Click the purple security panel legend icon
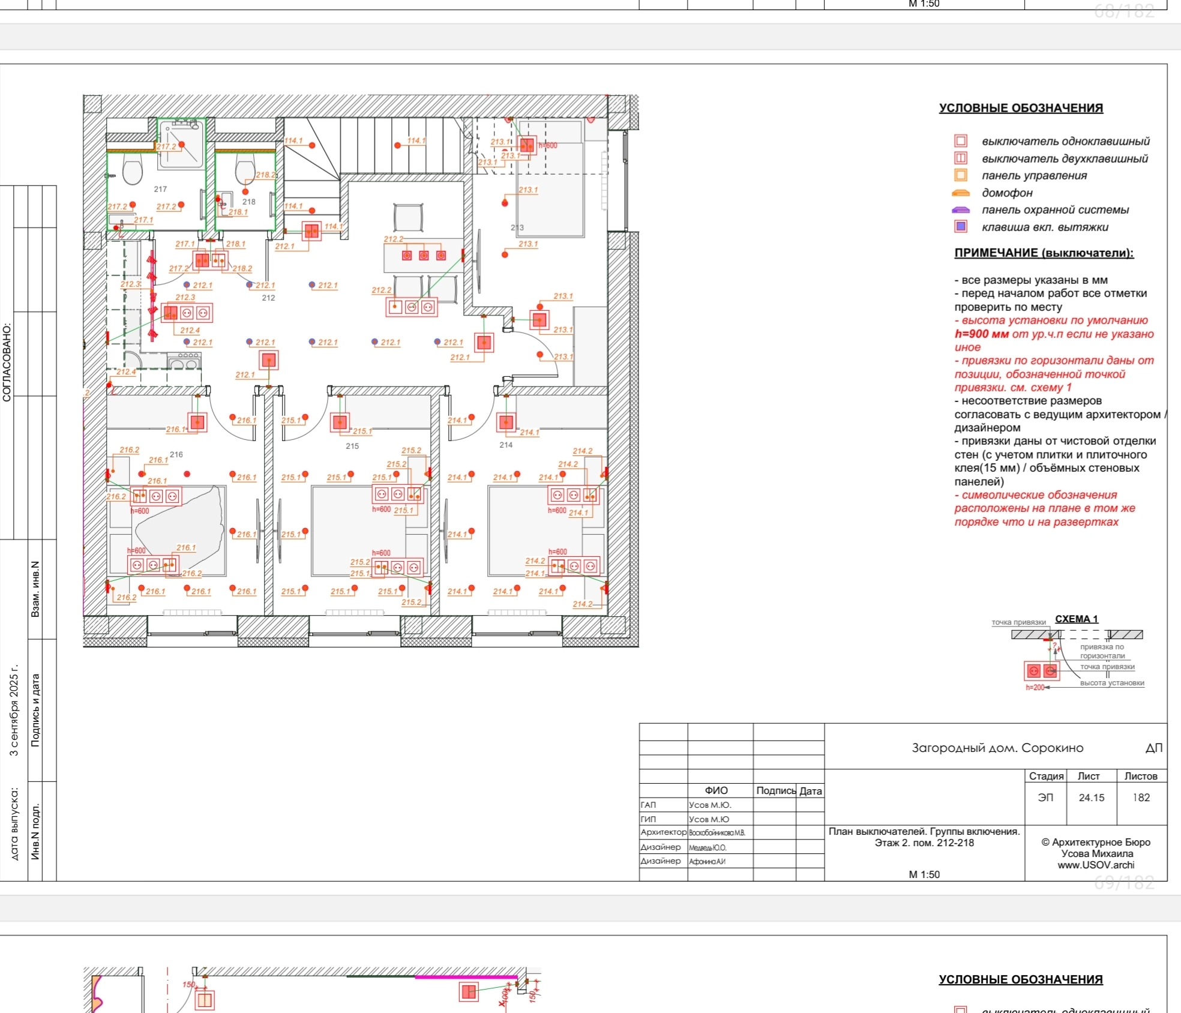1181x1013 pixels. coord(961,210)
